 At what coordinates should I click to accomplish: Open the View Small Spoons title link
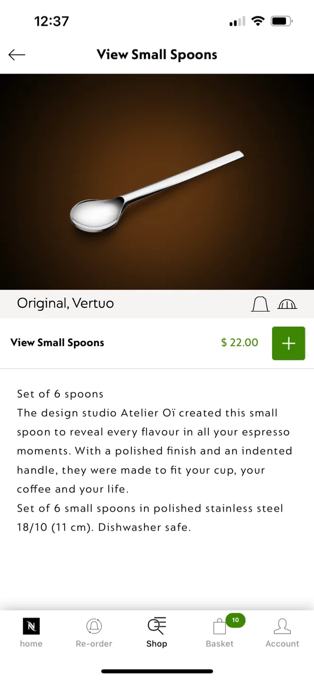pos(57,343)
